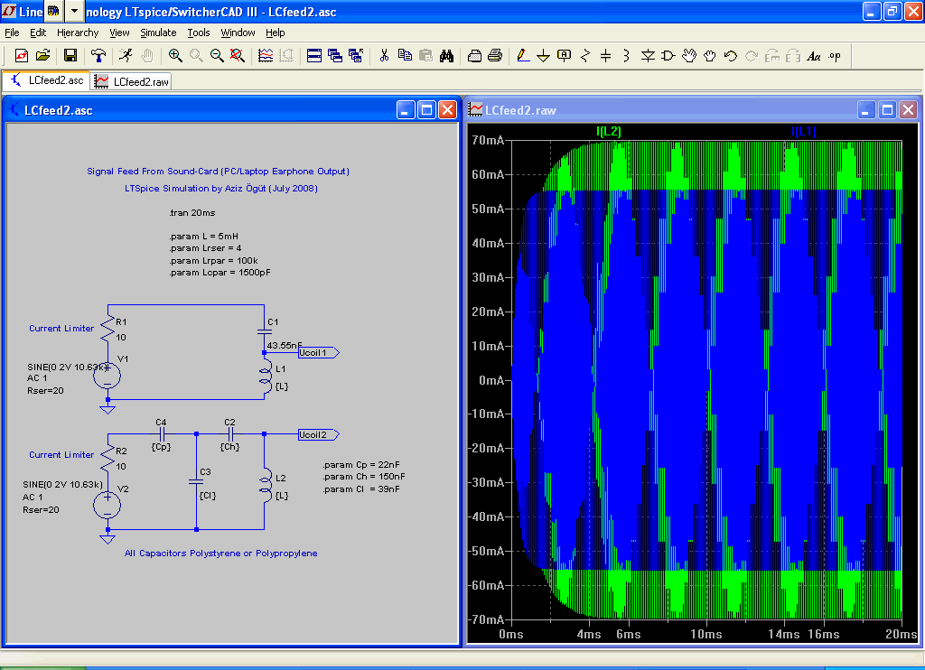
Task: Open the Window menu
Action: [x=238, y=33]
